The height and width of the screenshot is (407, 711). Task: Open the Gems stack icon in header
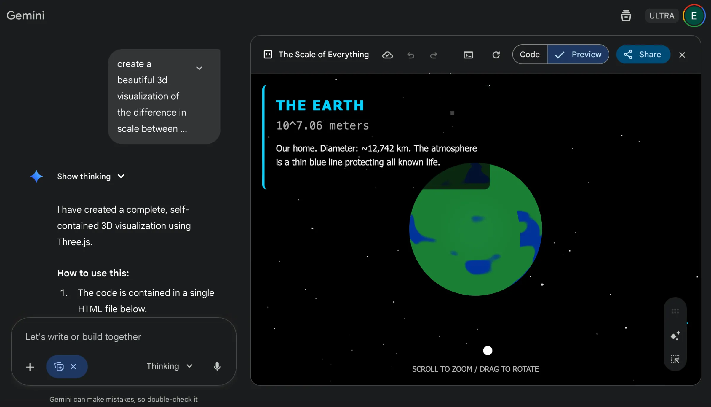626,15
